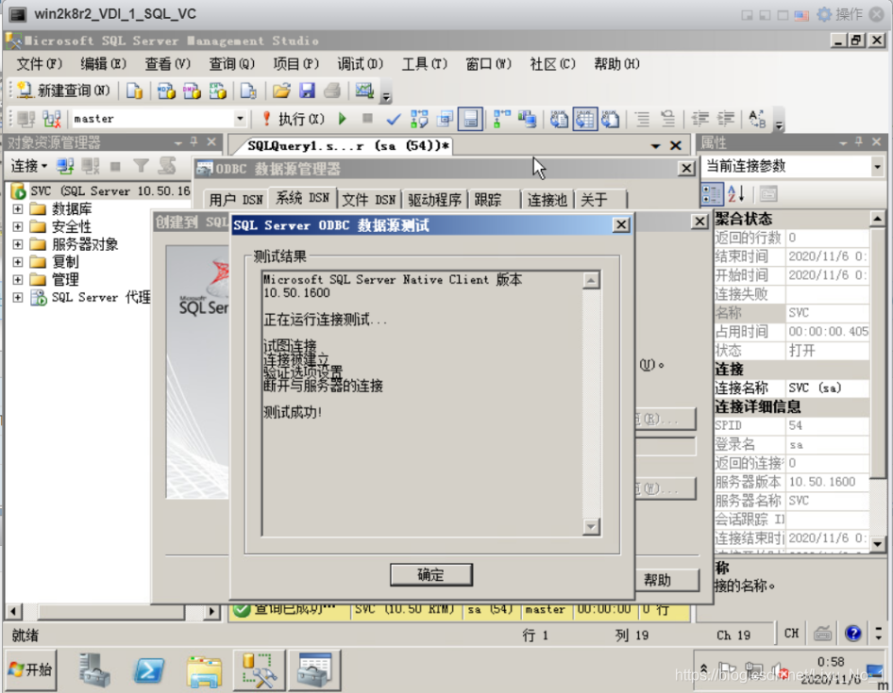The image size is (893, 693).
Task: Click the Categorized view icon in Properties
Action: [x=712, y=194]
